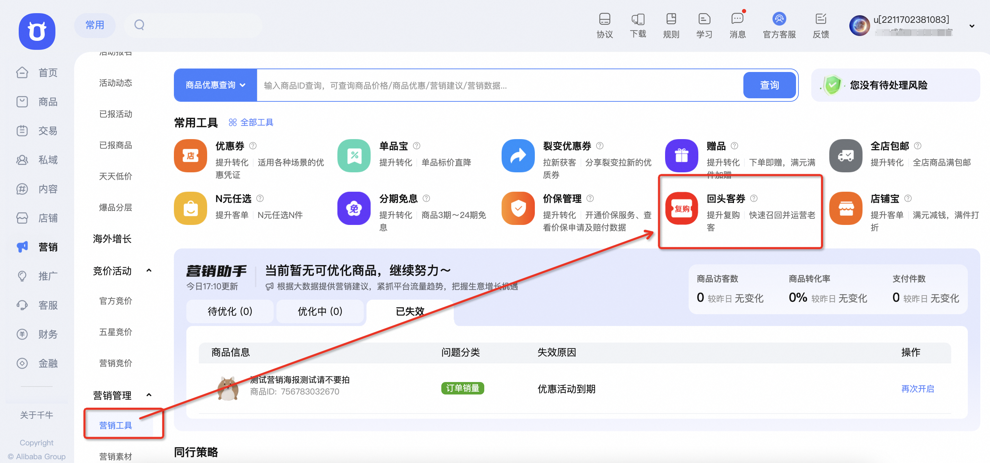Click the blue 查询 button
Screen dimensions: 990x463
(x=769, y=85)
